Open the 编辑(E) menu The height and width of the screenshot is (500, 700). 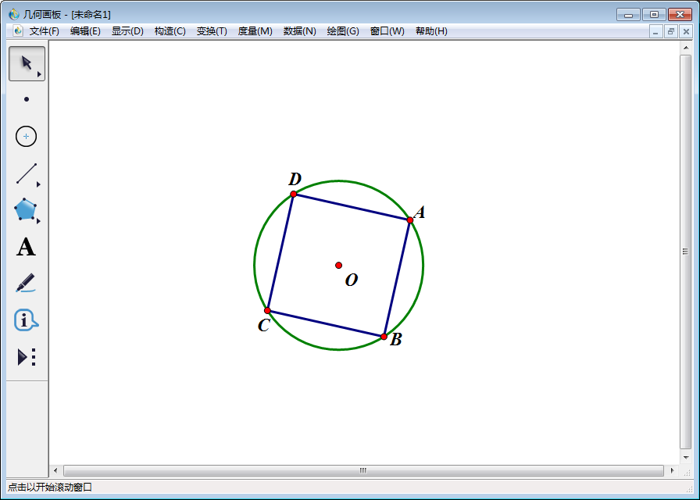point(85,31)
